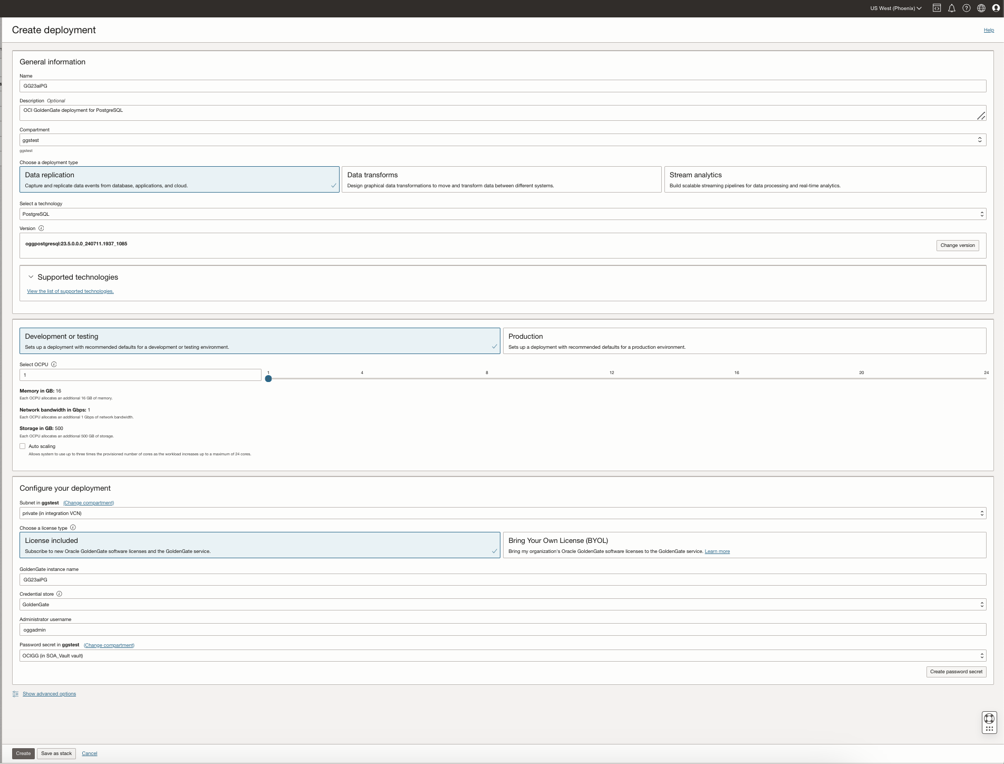This screenshot has height=764, width=1004.
Task: Open the Password secret dropdown showing OCIGG
Action: point(503,656)
